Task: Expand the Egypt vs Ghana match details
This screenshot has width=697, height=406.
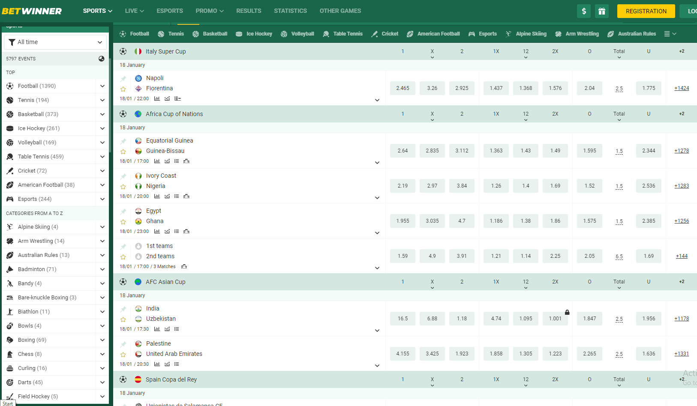Action: [x=377, y=233]
